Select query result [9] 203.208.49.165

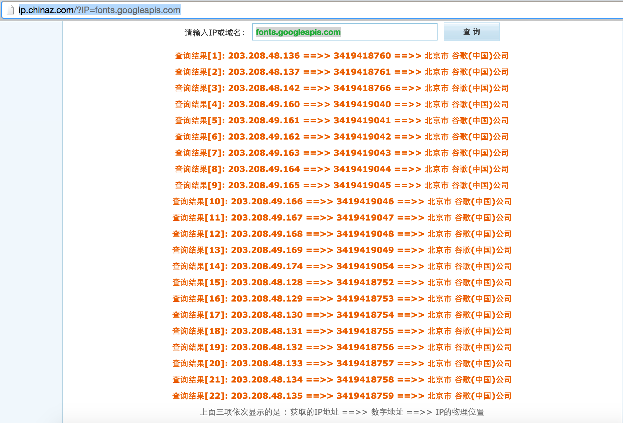click(342, 185)
